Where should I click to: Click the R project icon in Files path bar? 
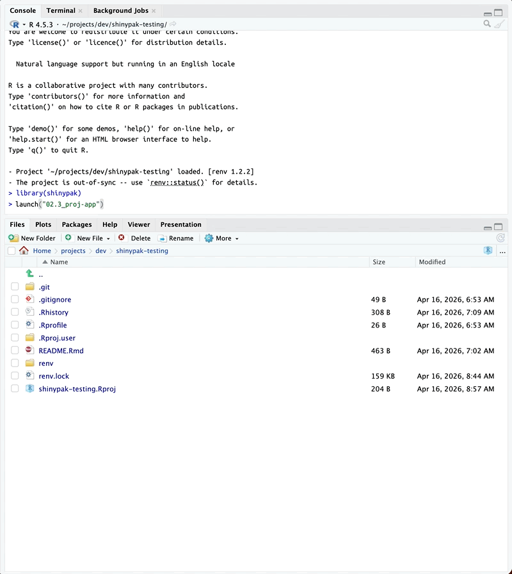pyautogui.click(x=488, y=250)
